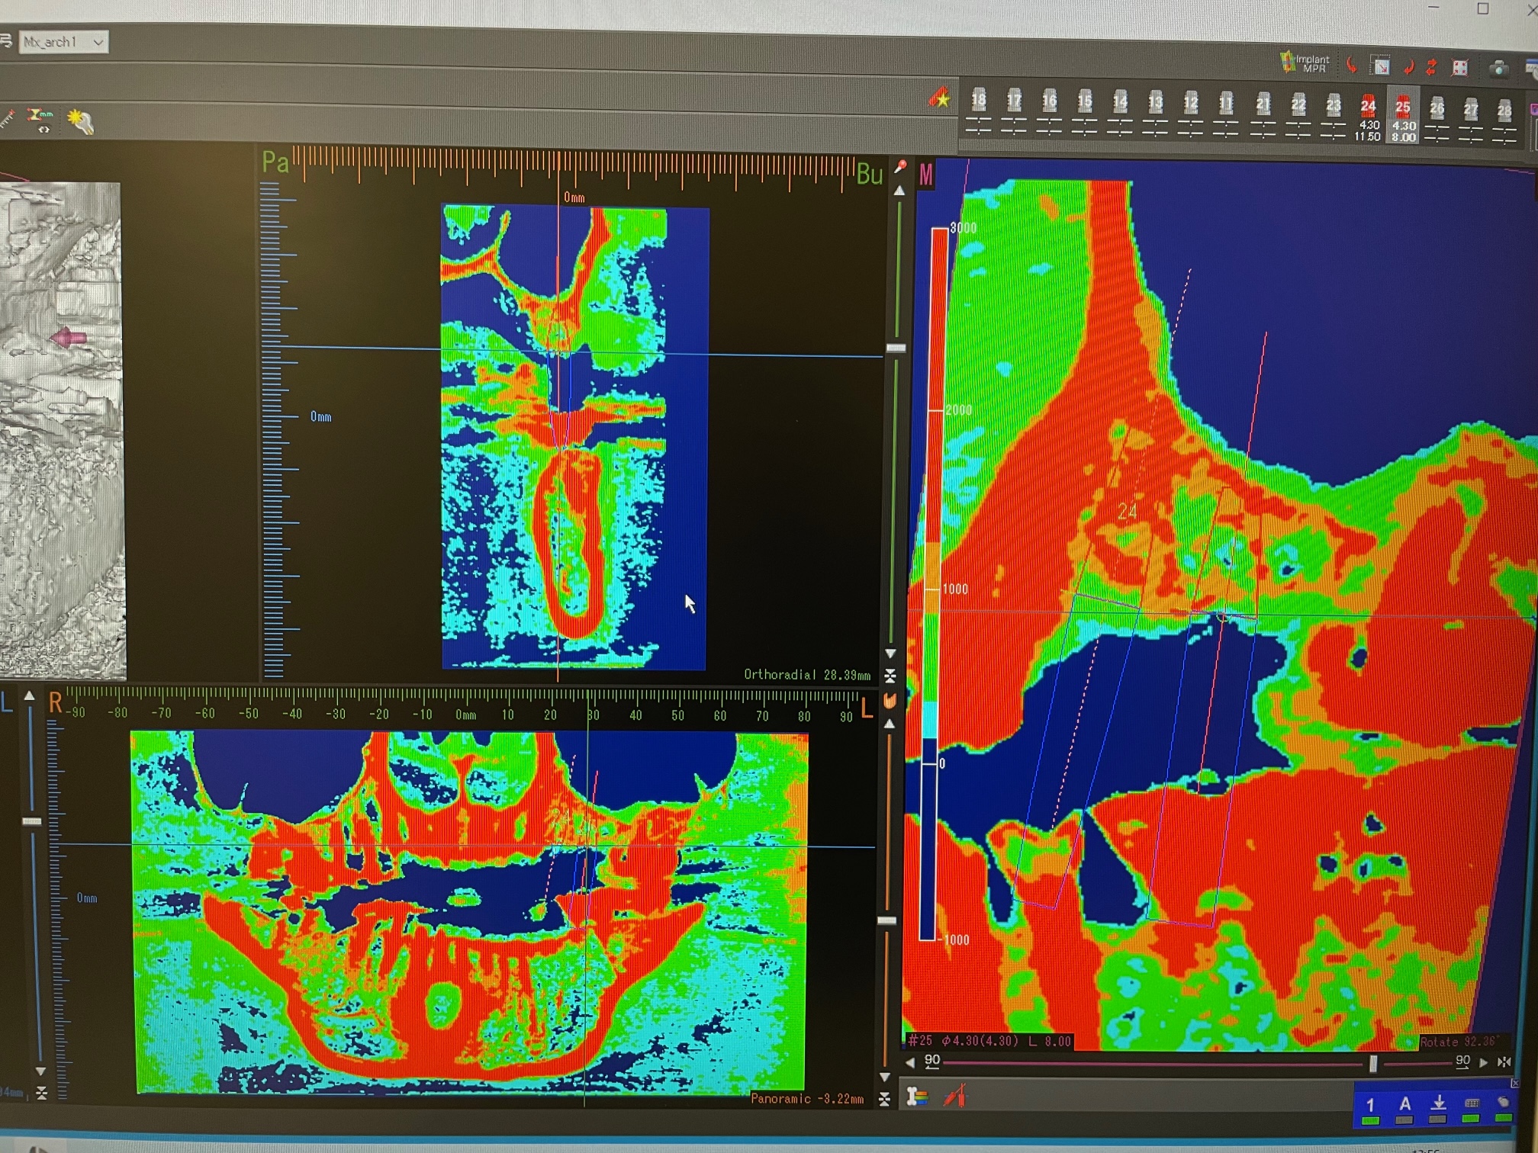Click the red curved-right rotate arrow icon
Screen dimensions: 1538x1153
tap(1409, 68)
